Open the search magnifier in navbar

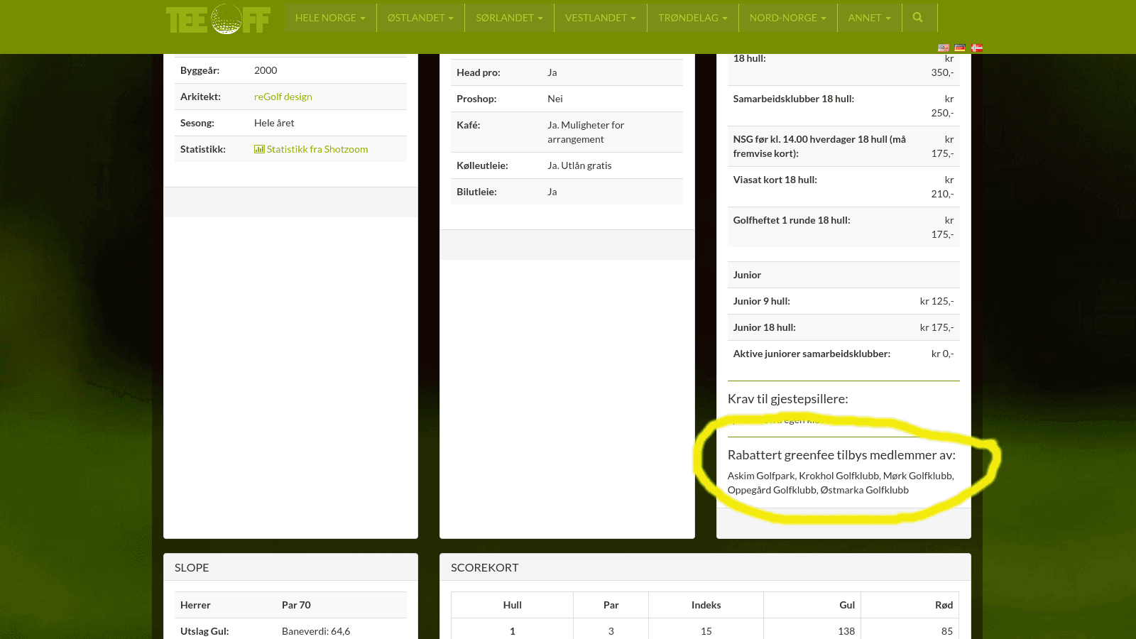pyautogui.click(x=917, y=18)
